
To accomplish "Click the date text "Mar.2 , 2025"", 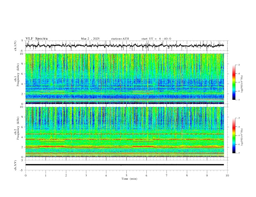I will click(x=90, y=39).
